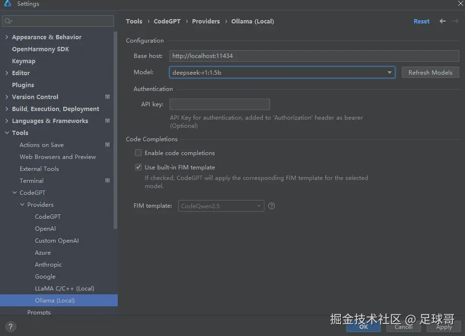Image resolution: width=465 pixels, height=336 pixels.
Task: Click the Reset link
Action: 421,22
